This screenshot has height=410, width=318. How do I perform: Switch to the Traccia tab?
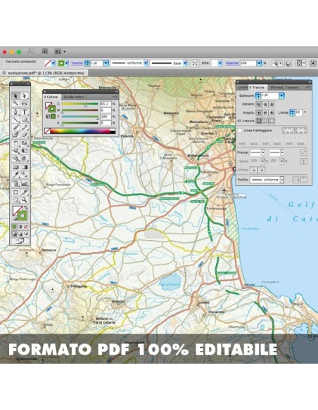pyautogui.click(x=257, y=87)
